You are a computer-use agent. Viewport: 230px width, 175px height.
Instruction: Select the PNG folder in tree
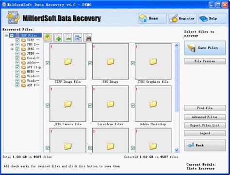[31, 44]
